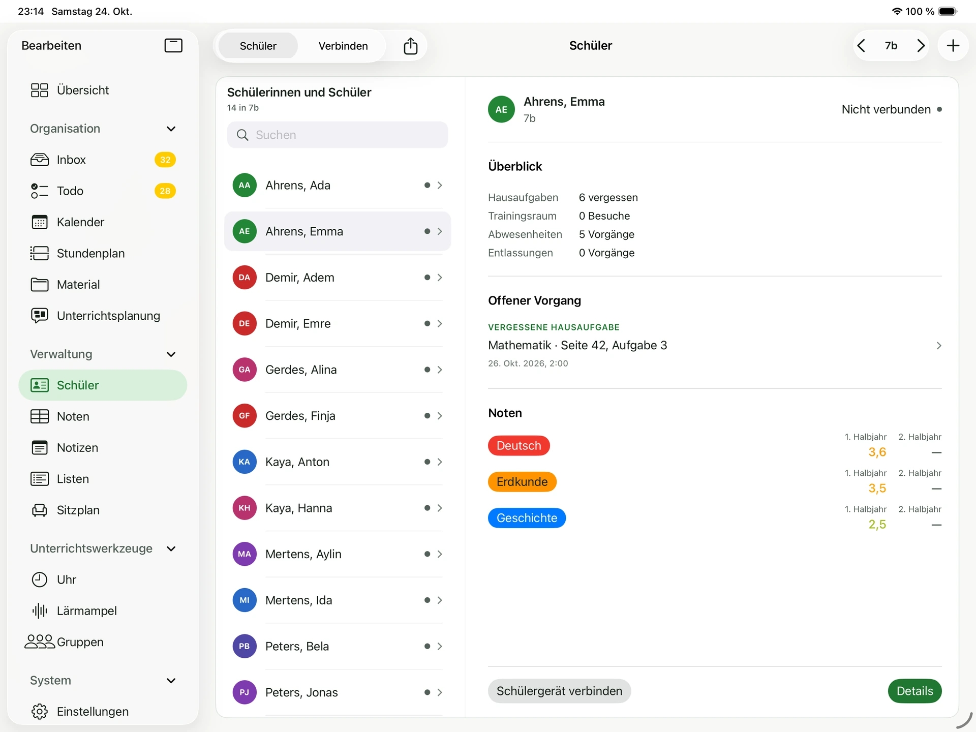Select the orange Erdkunde subject tag

click(x=522, y=482)
